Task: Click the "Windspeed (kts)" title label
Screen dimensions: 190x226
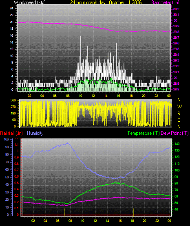Action: (x=30, y=2)
